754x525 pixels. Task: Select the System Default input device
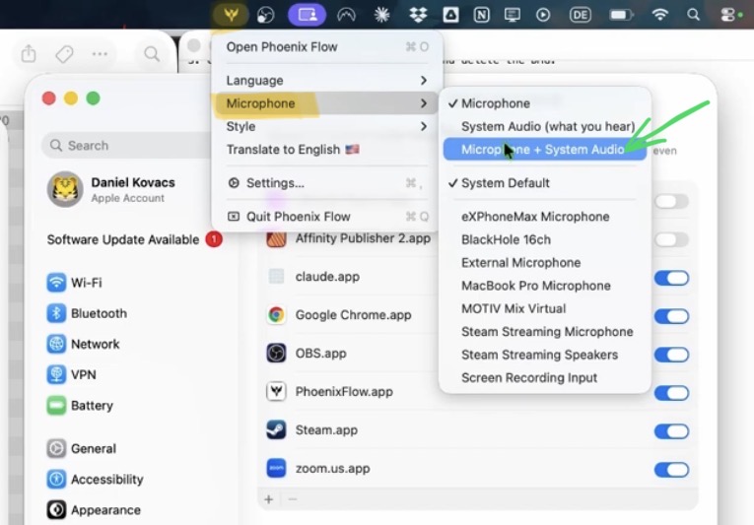[x=545, y=183]
